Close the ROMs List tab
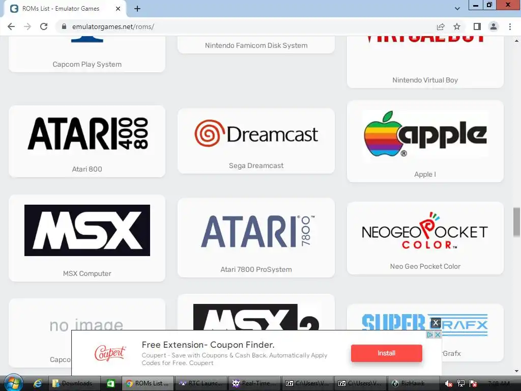The width and height of the screenshot is (521, 391). click(118, 9)
